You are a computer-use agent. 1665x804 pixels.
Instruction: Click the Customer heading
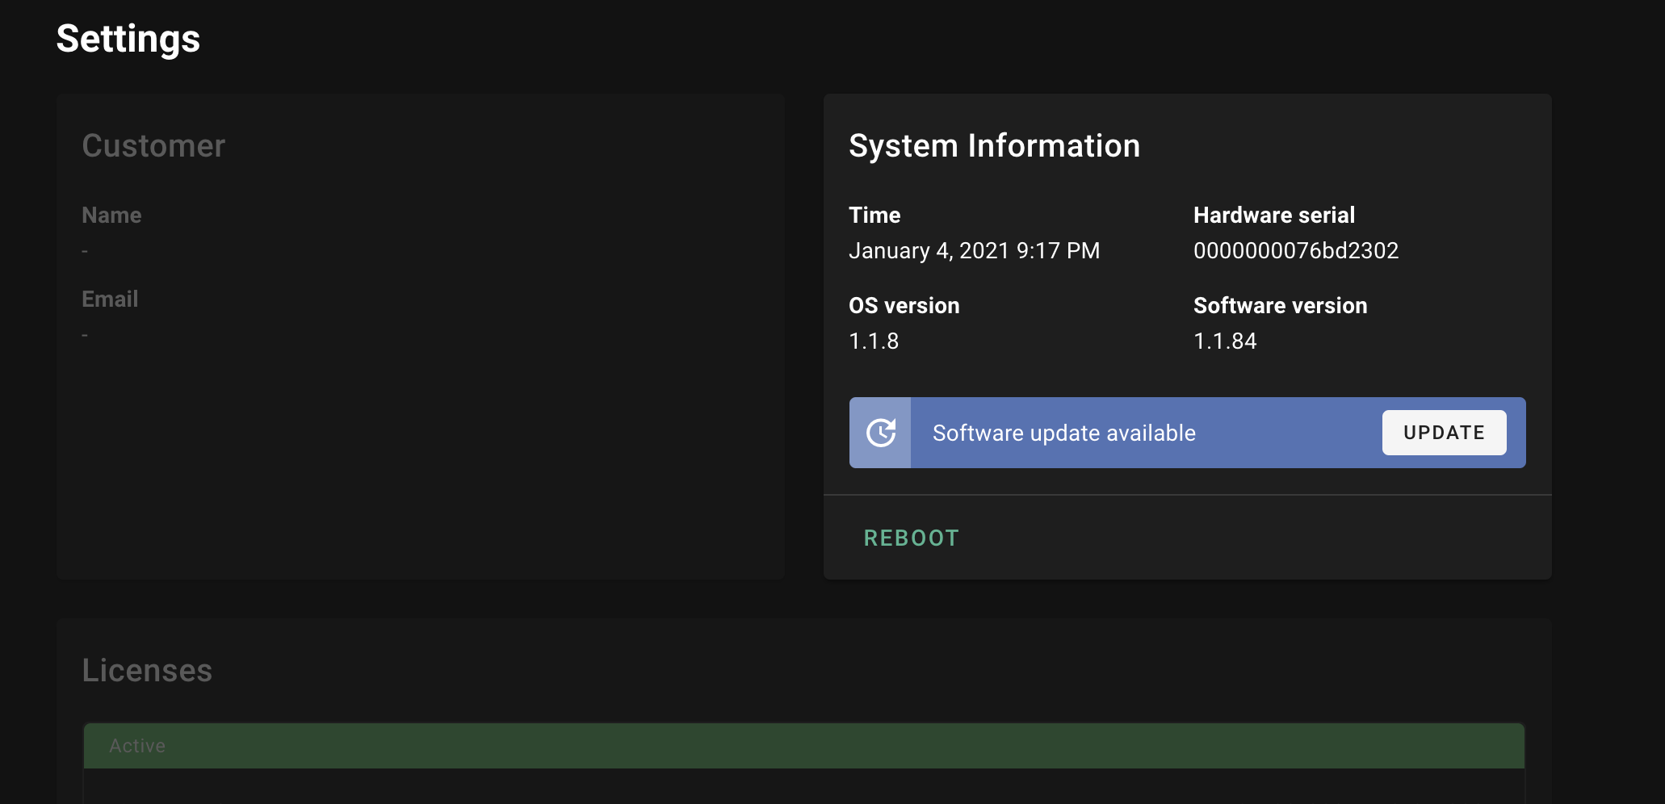click(x=153, y=146)
